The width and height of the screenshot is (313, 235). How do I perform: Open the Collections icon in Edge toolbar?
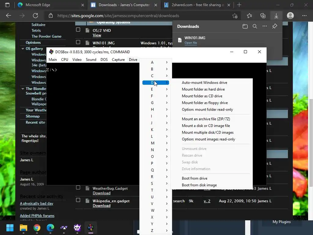263,16
